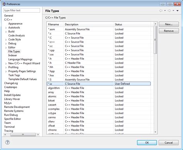Select Remote Development category
Viewport: 183px width, 150px height.
click(x=17, y=107)
